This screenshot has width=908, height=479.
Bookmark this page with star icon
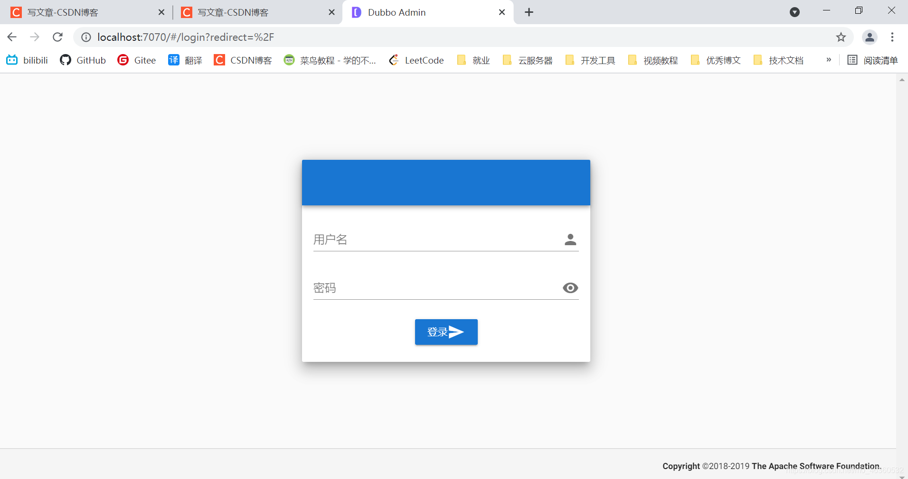point(841,37)
